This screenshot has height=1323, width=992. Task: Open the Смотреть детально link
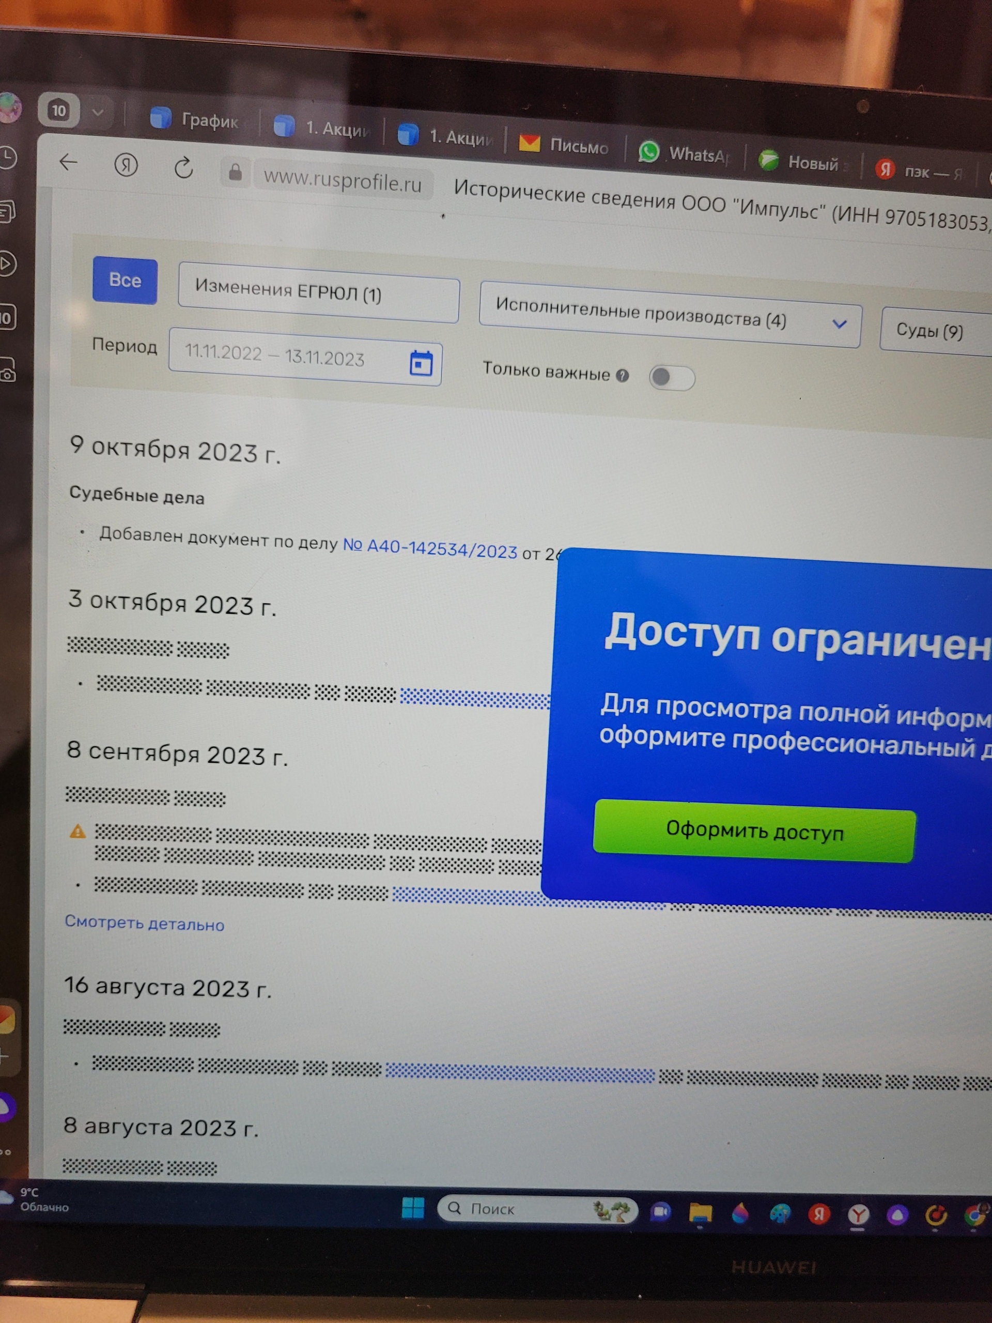[x=145, y=923]
